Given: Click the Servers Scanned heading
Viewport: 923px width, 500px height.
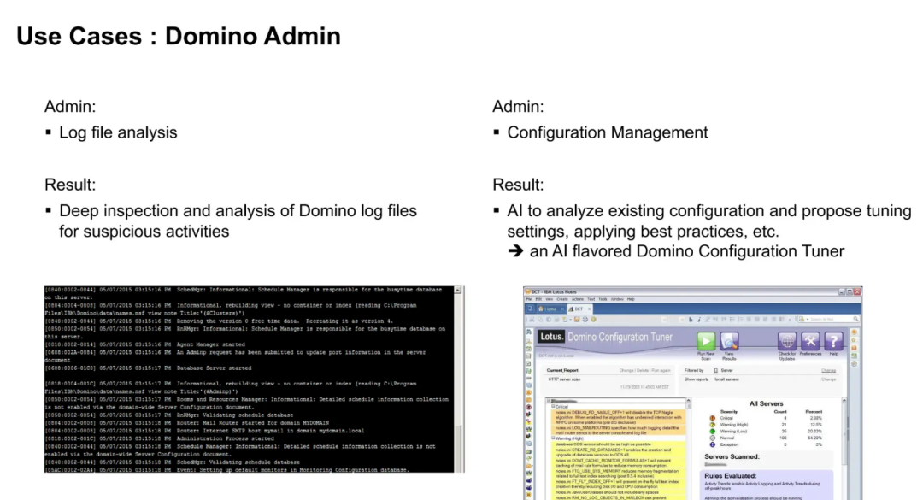Looking at the screenshot, I should coord(732,456).
